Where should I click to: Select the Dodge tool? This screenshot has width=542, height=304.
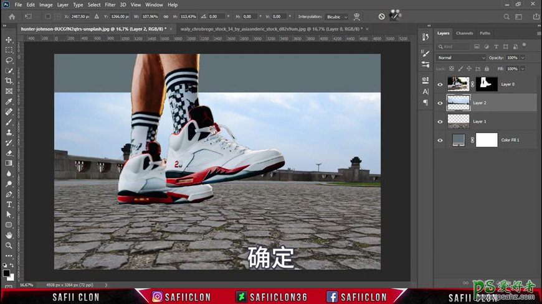tap(9, 184)
